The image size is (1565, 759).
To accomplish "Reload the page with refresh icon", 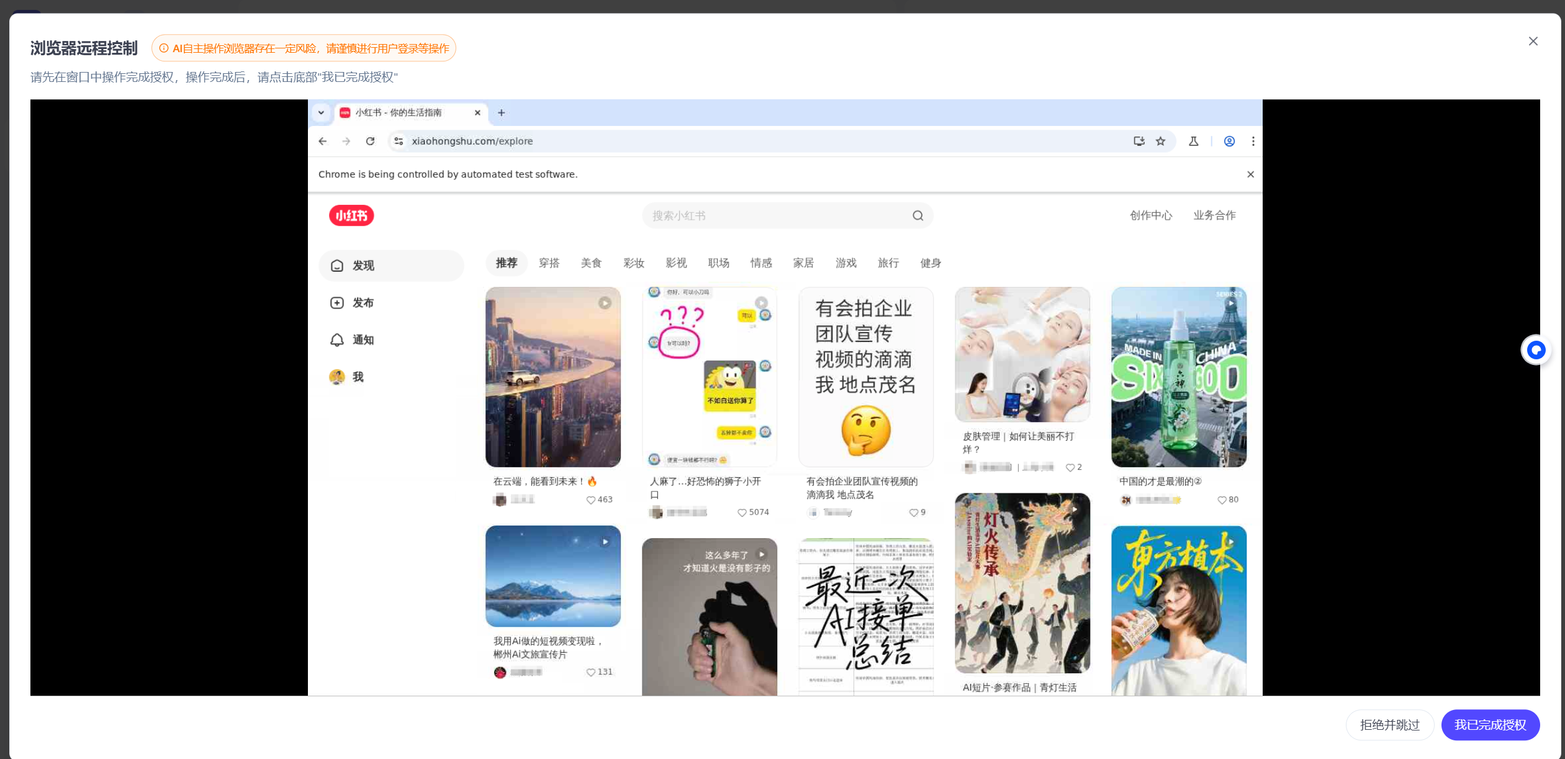I will [x=370, y=141].
